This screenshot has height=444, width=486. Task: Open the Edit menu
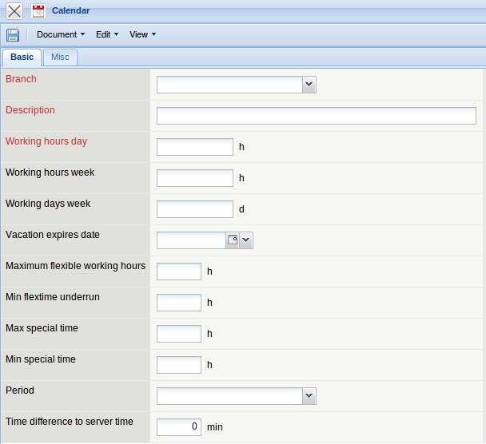click(x=106, y=35)
